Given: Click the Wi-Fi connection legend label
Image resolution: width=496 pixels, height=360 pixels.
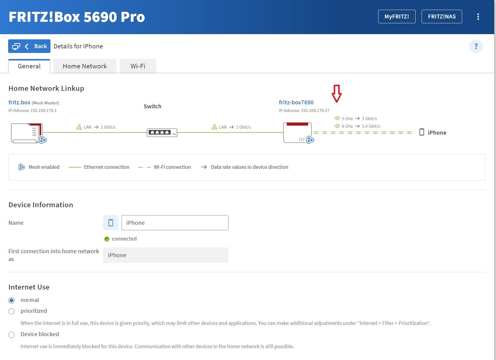Looking at the screenshot, I should [x=172, y=167].
